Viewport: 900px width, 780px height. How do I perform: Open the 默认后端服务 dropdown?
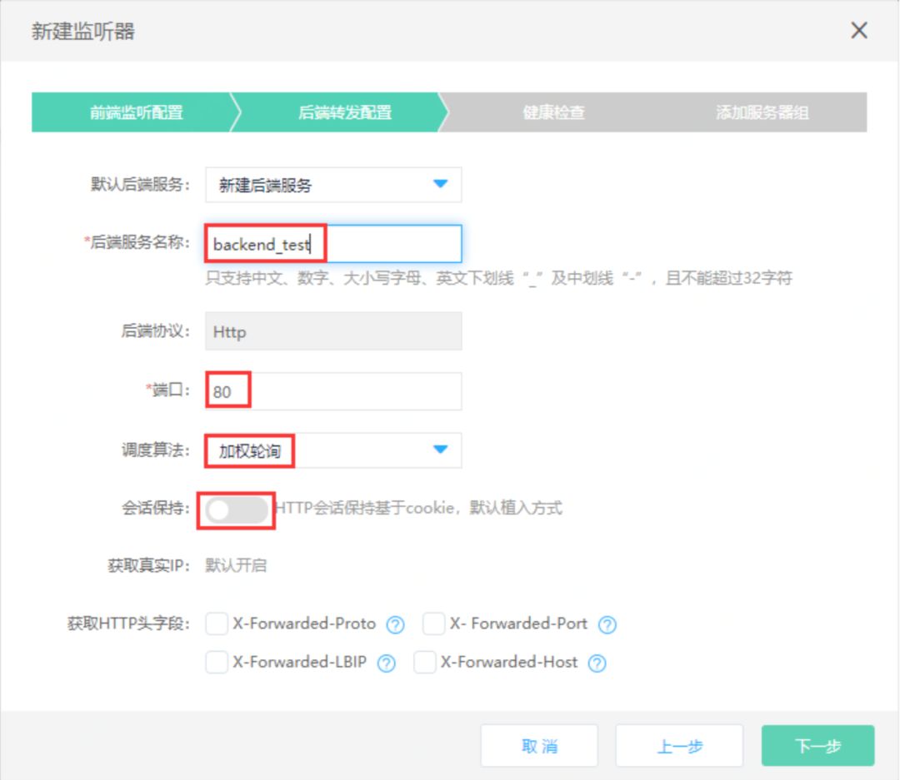(333, 185)
